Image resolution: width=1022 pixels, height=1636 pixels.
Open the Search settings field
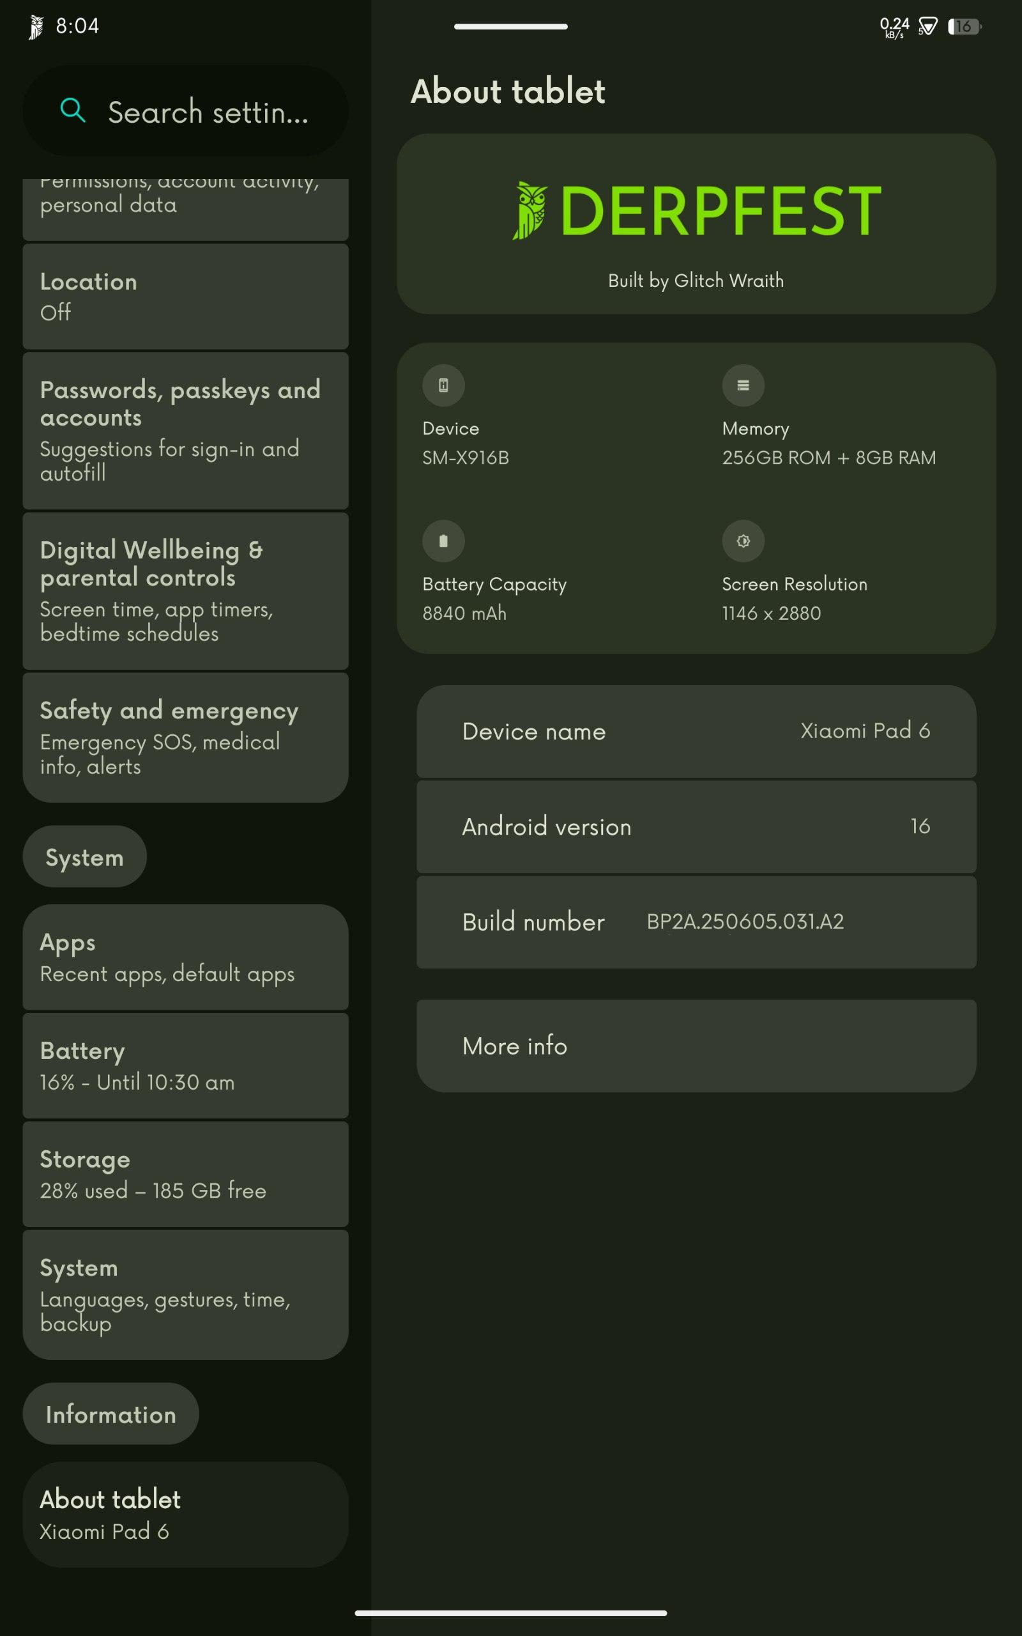coord(185,111)
